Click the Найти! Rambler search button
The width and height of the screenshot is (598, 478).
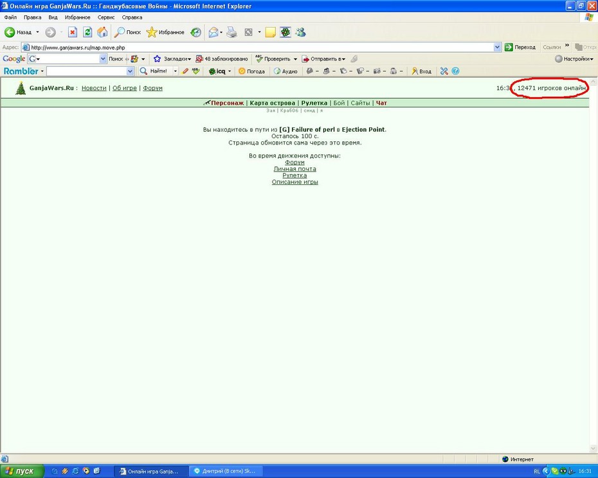tap(153, 71)
